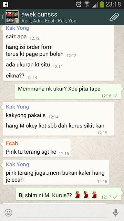Select the 'Pink tu terang sgt ke' message
The width and height of the screenshot is (124, 221).
pos(37,148)
